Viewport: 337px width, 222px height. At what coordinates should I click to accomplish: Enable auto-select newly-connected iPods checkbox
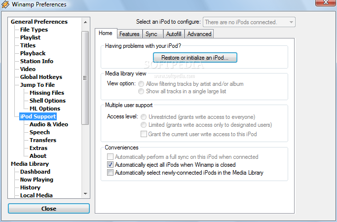coord(110,173)
